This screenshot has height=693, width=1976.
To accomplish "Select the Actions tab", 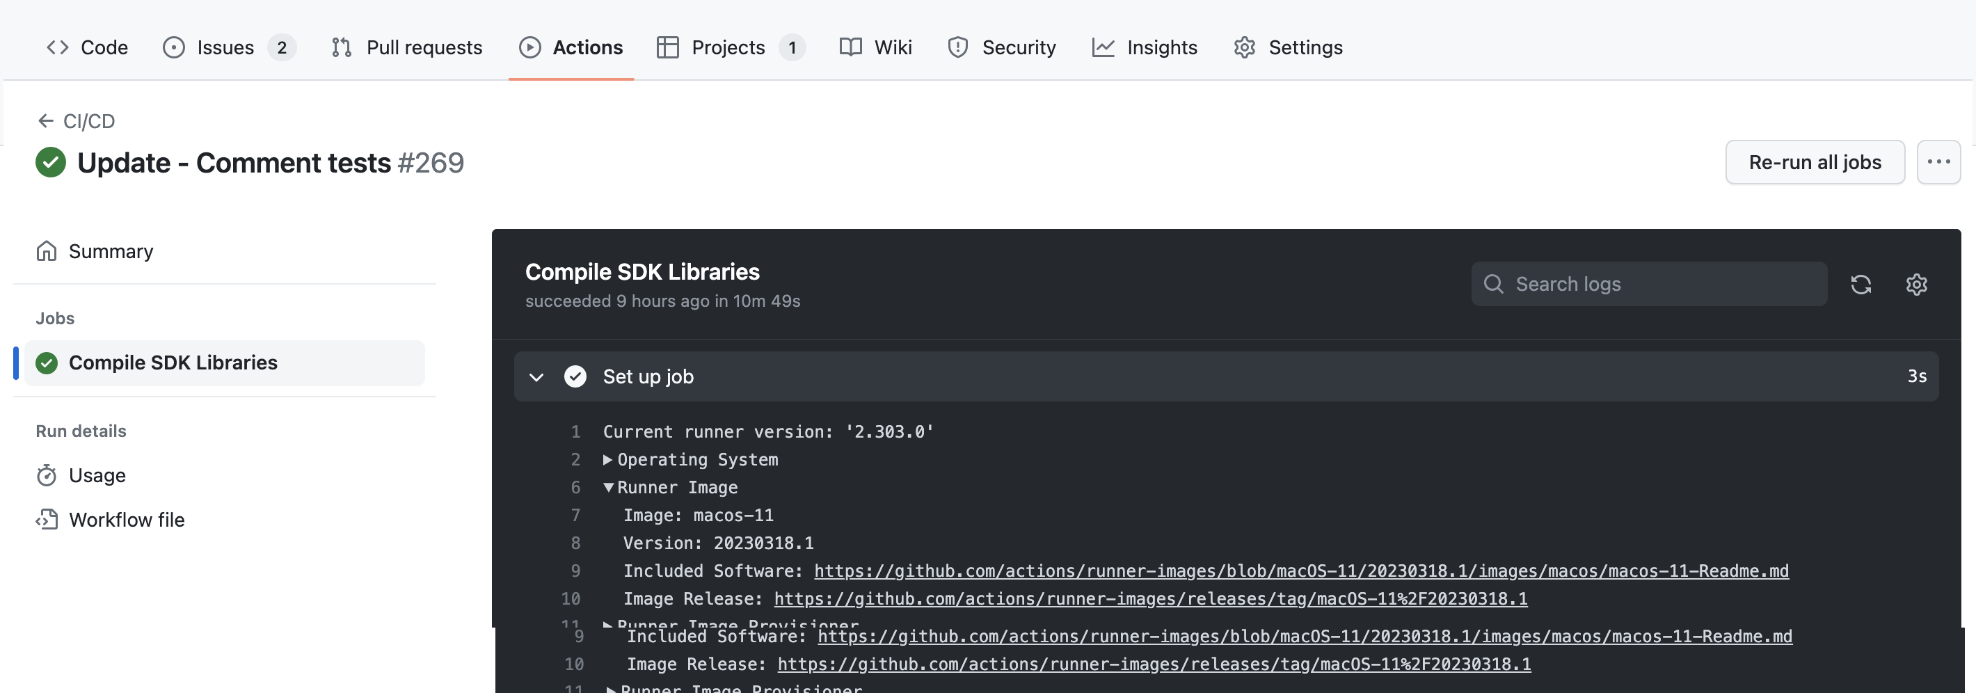I will tap(571, 47).
